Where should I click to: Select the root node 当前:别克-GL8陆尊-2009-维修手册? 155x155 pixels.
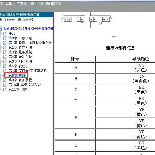(28, 28)
